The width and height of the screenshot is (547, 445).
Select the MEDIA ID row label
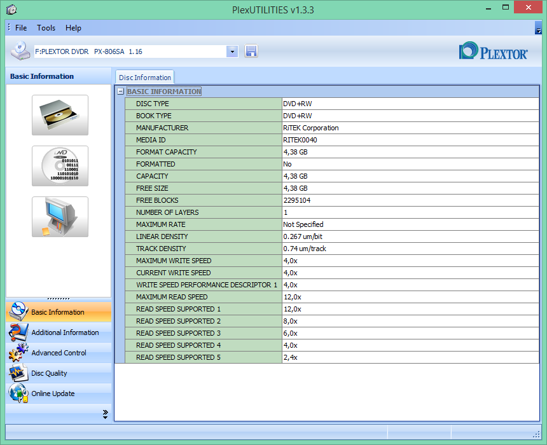(x=151, y=140)
